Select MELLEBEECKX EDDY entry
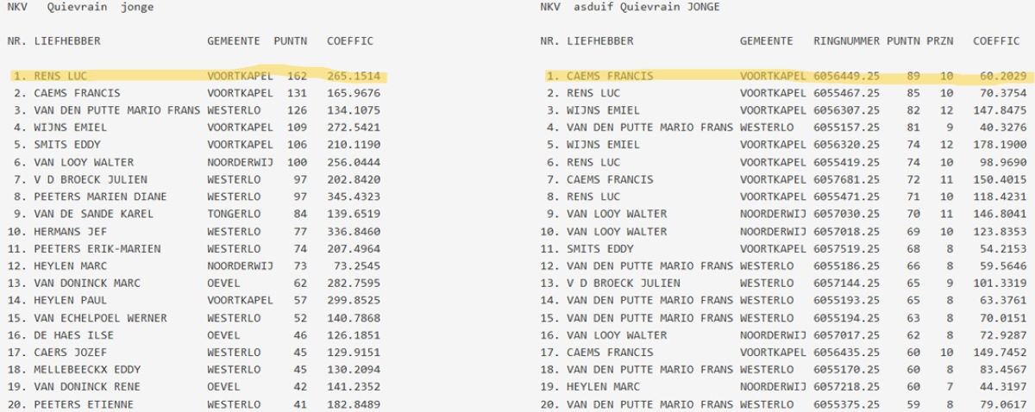The image size is (1035, 412). (81, 370)
